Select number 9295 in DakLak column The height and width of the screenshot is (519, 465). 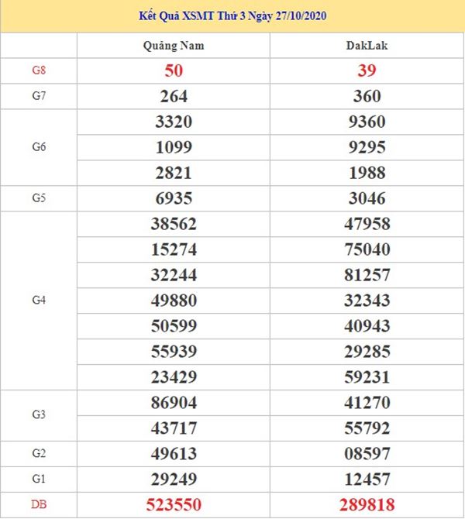(x=367, y=147)
